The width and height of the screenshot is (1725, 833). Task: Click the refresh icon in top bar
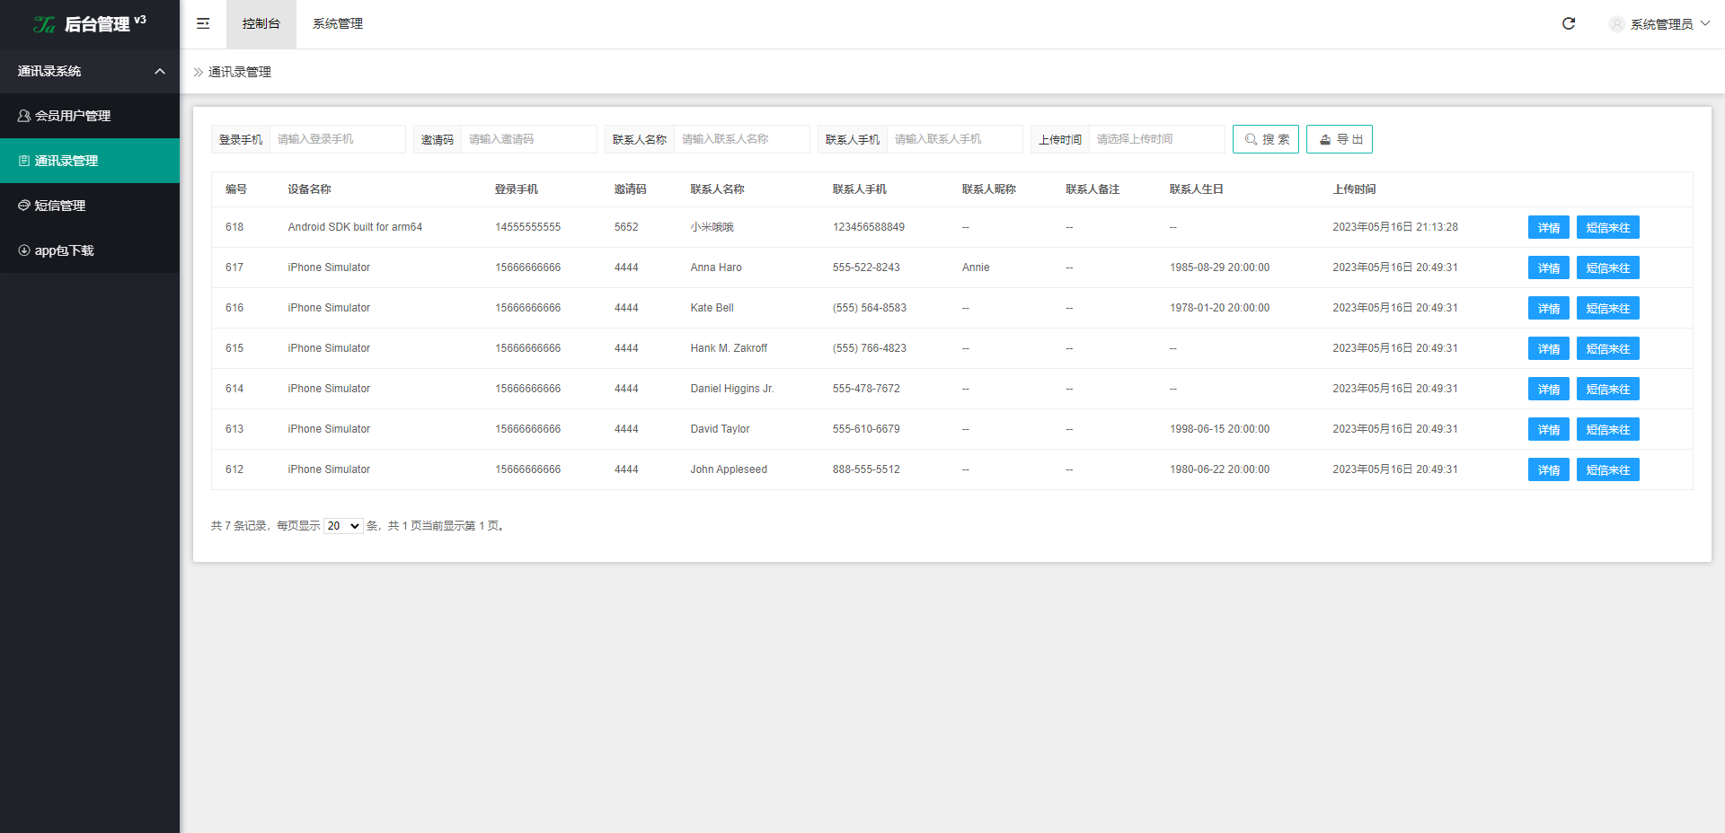[x=1569, y=23]
